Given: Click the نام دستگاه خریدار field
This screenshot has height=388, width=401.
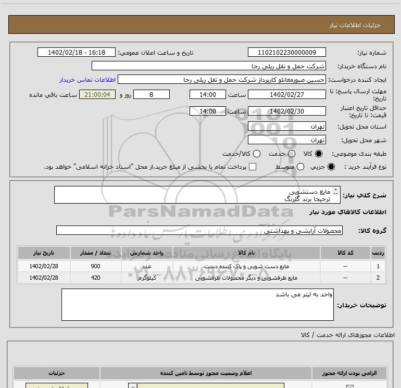Looking at the screenshot, I should click(209, 66).
